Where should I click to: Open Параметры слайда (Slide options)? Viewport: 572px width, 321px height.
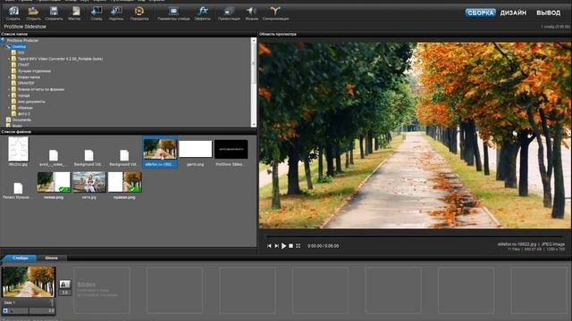click(173, 13)
